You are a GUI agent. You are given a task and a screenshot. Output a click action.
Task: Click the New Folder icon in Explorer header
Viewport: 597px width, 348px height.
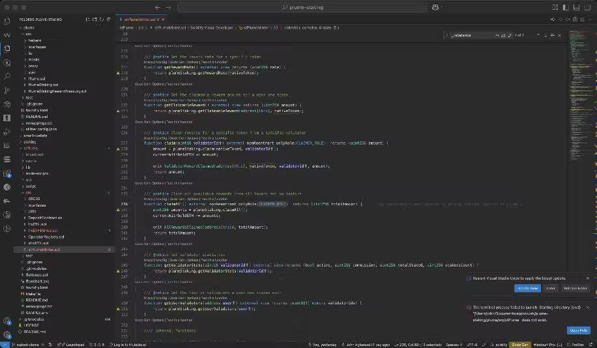click(95, 20)
